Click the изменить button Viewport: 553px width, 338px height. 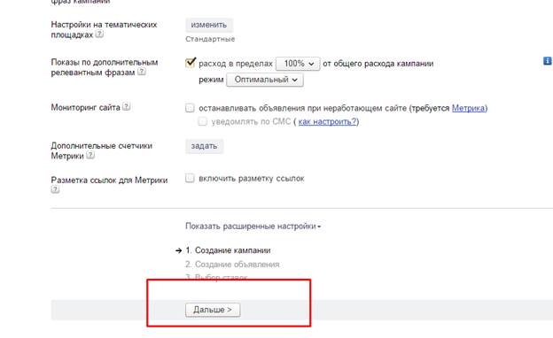(209, 25)
